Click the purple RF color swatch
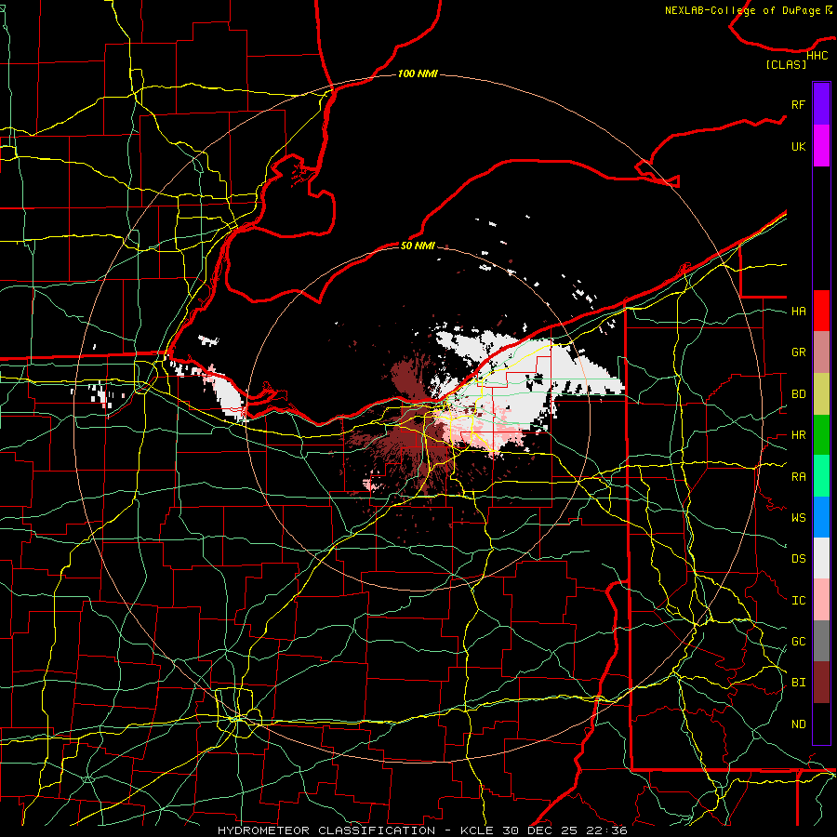 pyautogui.click(x=821, y=104)
